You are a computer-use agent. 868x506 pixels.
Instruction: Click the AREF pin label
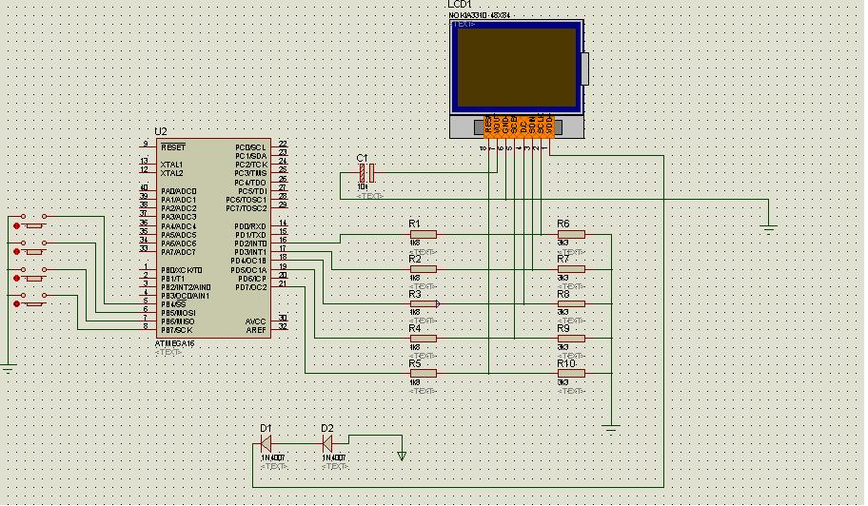point(256,330)
